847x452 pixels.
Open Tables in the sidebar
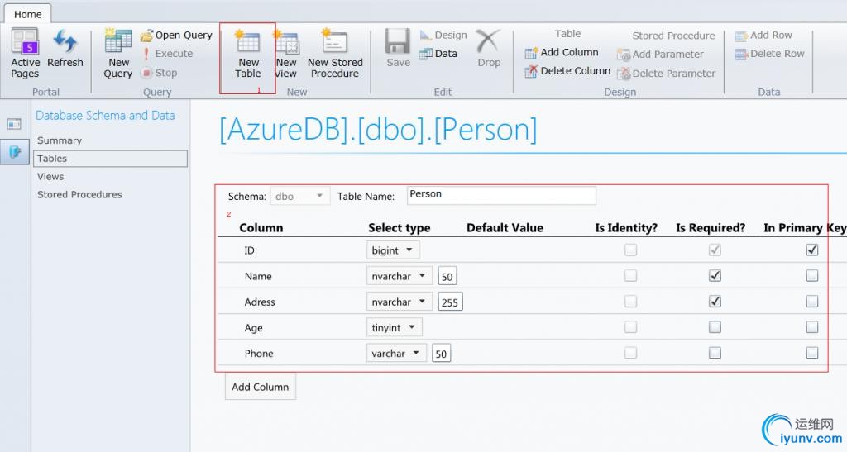110,159
